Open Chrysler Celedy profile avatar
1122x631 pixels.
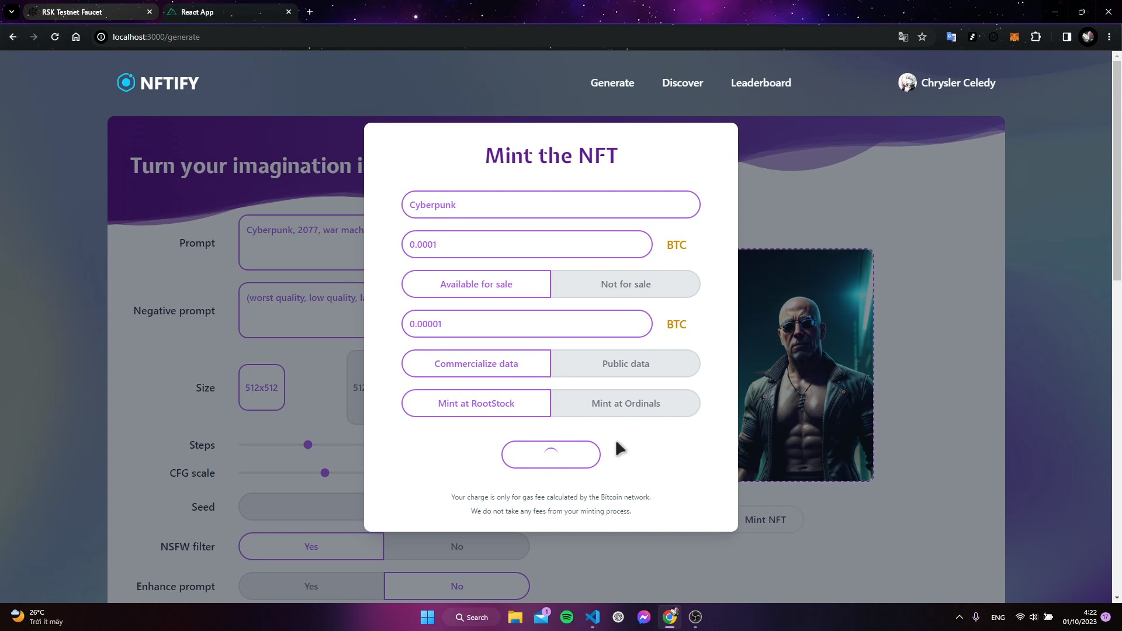907,83
